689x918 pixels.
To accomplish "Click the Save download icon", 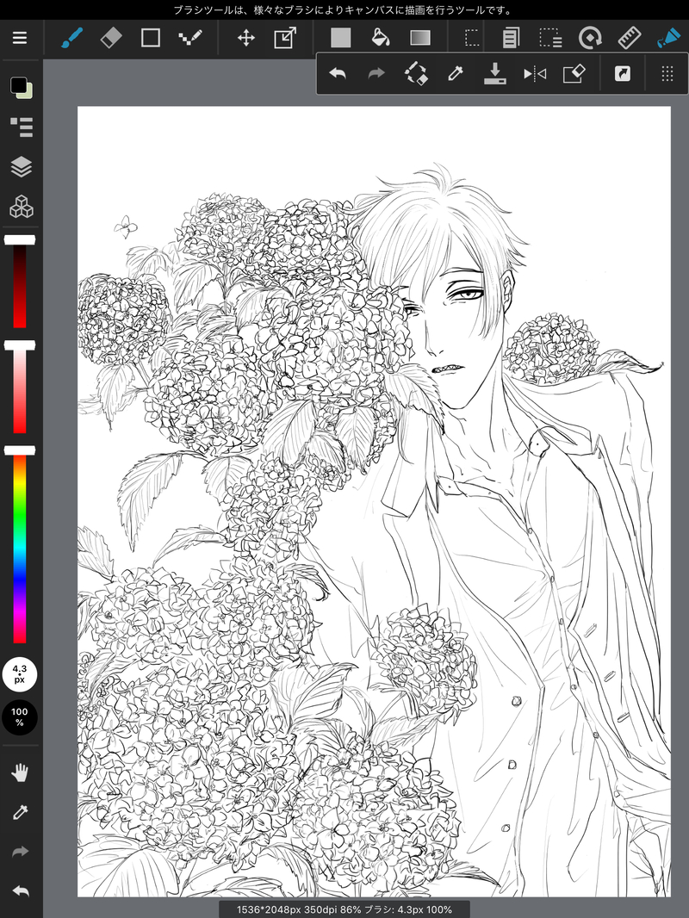I will [x=494, y=74].
